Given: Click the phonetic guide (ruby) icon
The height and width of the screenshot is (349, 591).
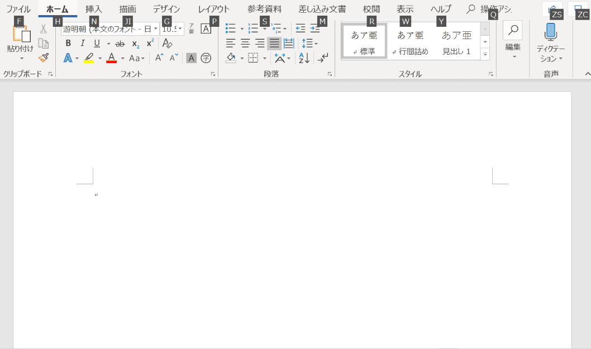Looking at the screenshot, I should (x=192, y=29).
